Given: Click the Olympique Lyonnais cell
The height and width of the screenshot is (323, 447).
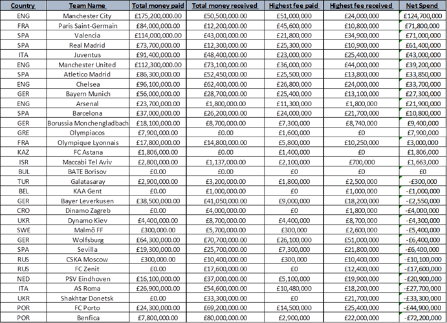Looking at the screenshot, I should pyautogui.click(x=87, y=142).
